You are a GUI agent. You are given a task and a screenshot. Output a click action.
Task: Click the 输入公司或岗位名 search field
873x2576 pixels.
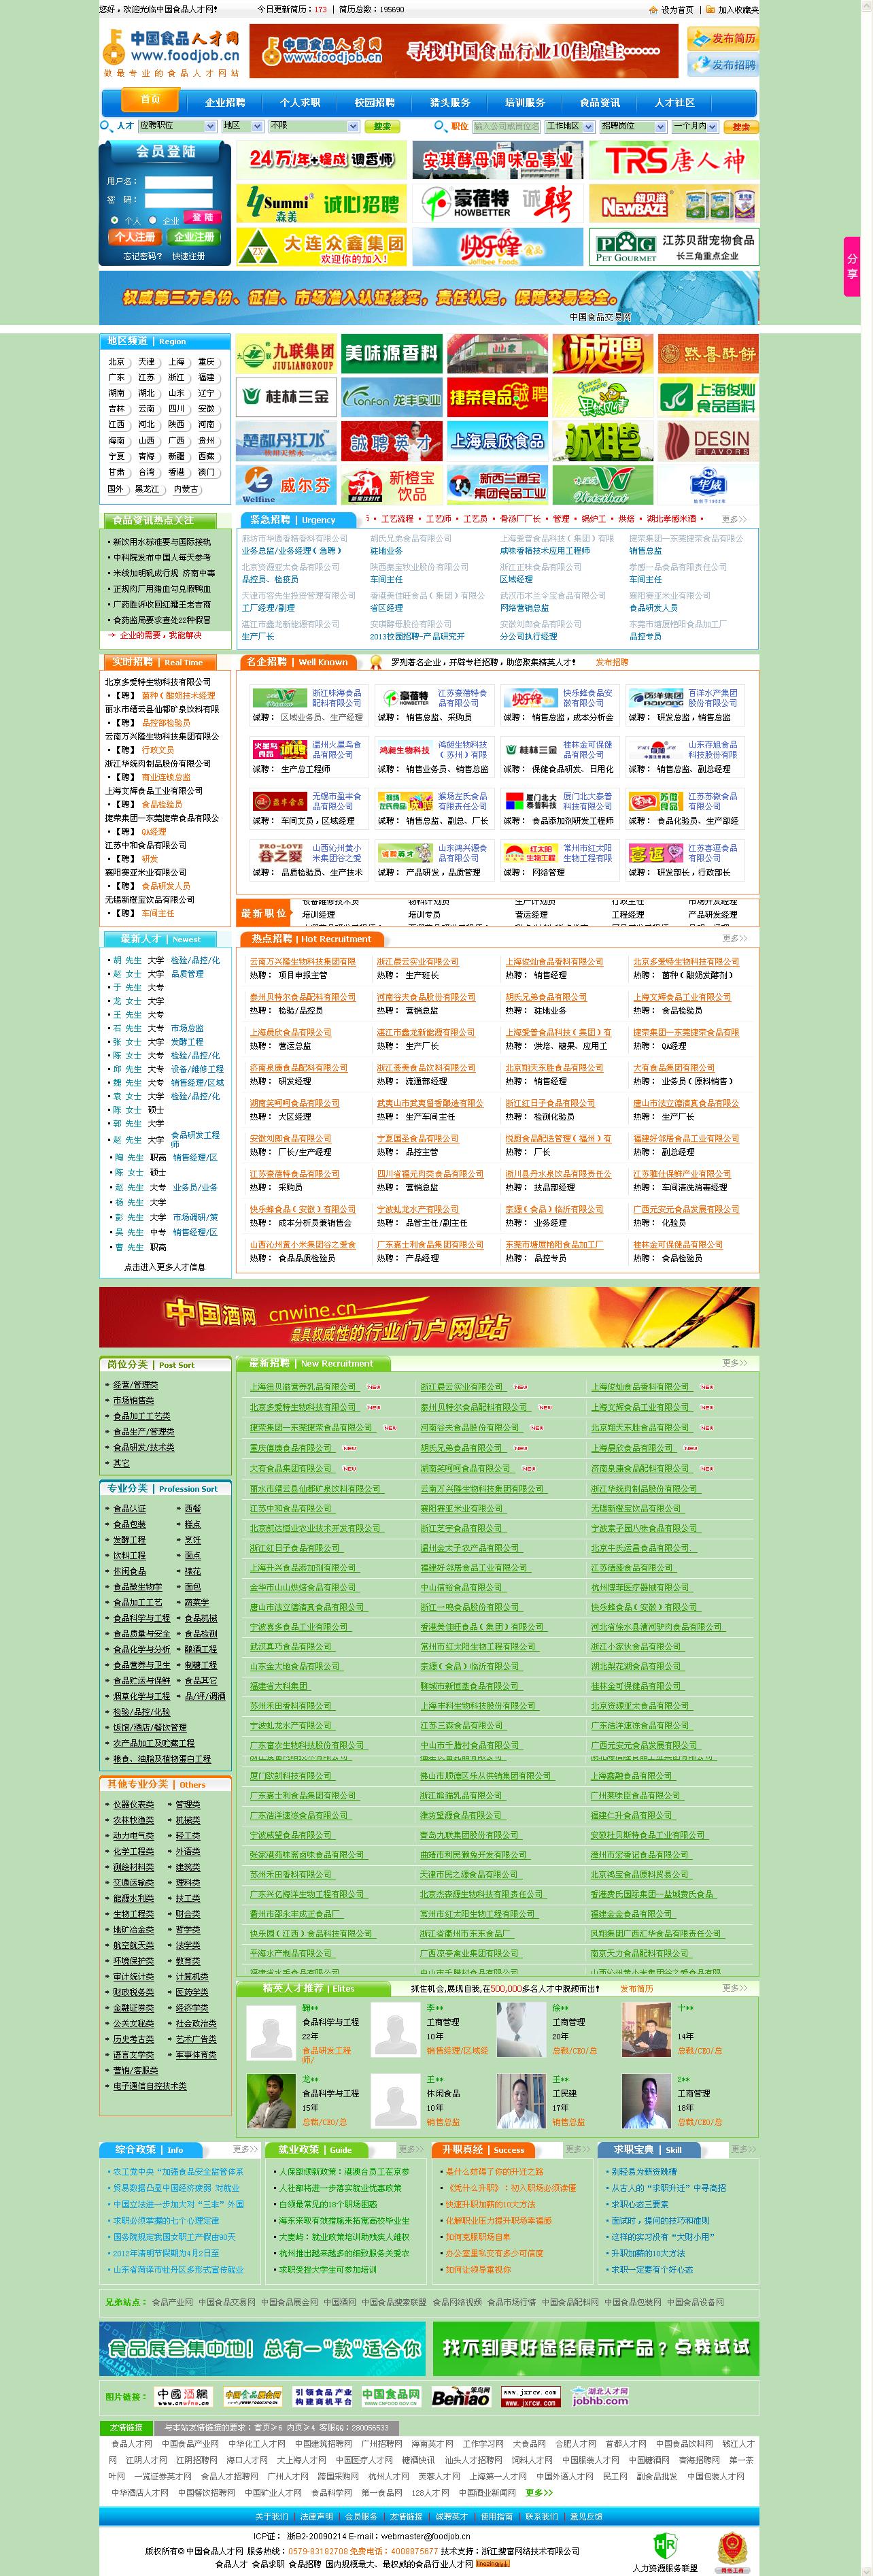[x=506, y=126]
